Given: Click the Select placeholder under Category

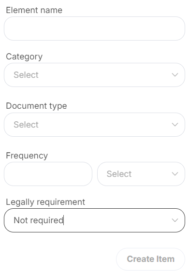Looking at the screenshot, I should 26,75.
